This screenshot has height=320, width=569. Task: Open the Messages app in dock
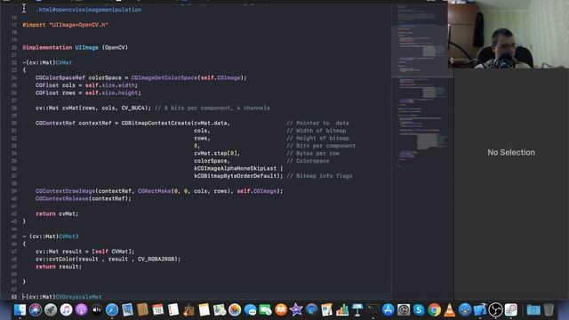pyautogui.click(x=250, y=310)
